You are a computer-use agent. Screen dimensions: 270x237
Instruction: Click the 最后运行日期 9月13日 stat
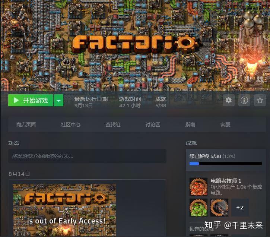click(x=91, y=102)
